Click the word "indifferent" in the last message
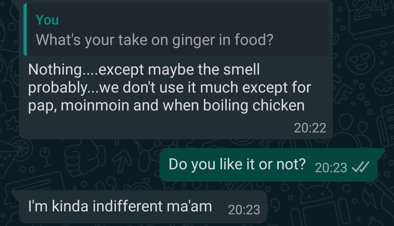 [127, 207]
